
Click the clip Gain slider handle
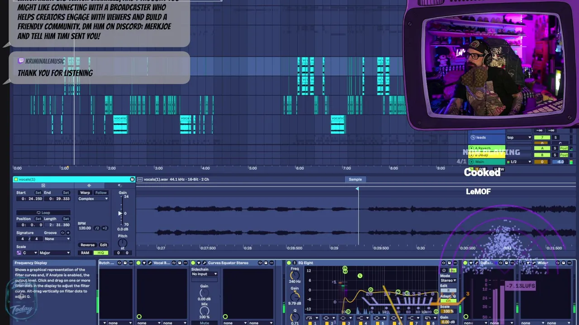click(120, 214)
